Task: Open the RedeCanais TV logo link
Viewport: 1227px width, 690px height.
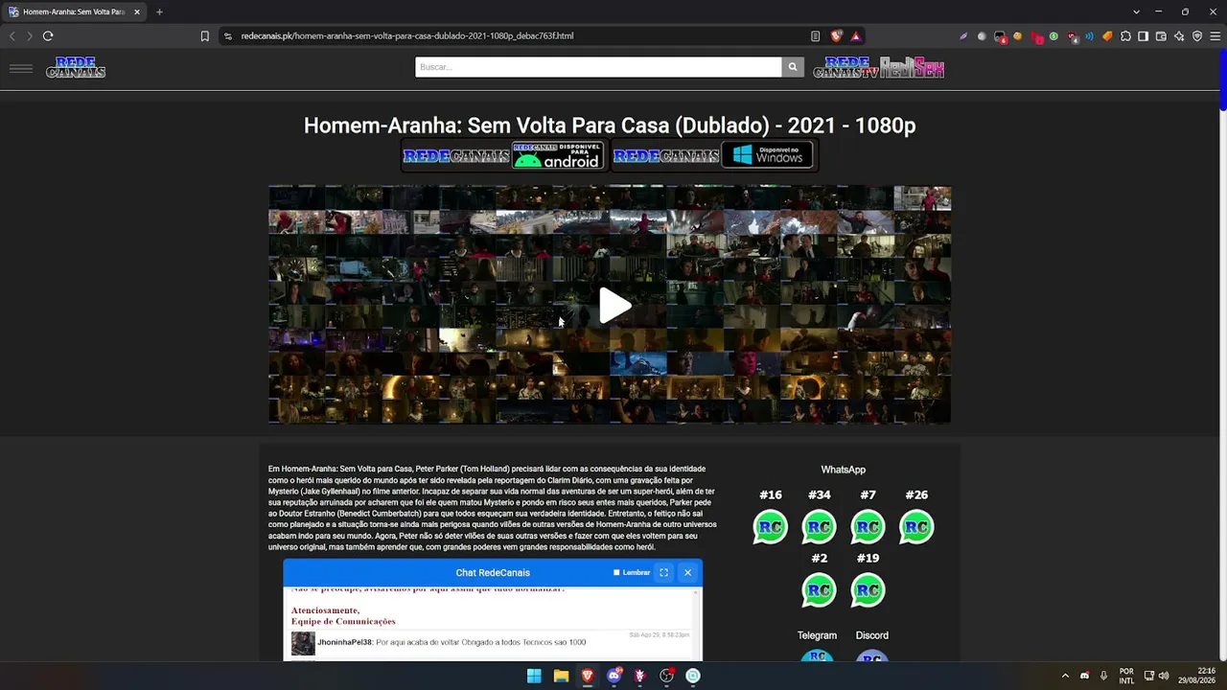Action: coord(845,67)
